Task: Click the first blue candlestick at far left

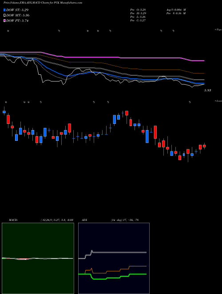Action: click(4, 112)
